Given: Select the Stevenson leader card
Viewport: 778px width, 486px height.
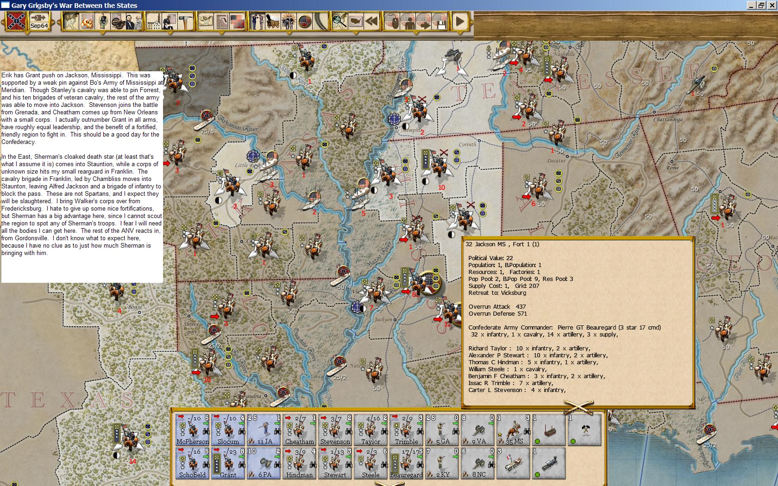Looking at the screenshot, I should click(335, 430).
